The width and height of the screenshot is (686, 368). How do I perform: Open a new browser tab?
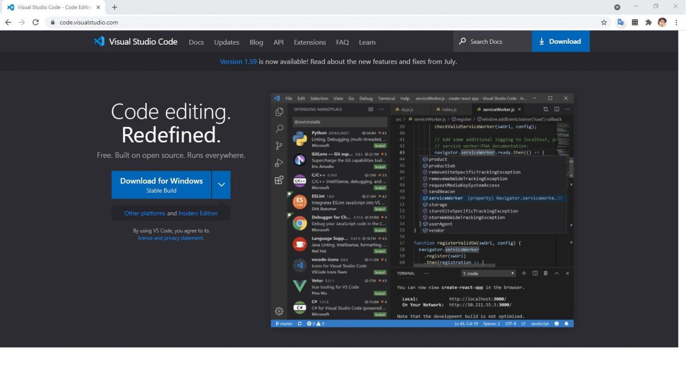(x=115, y=7)
